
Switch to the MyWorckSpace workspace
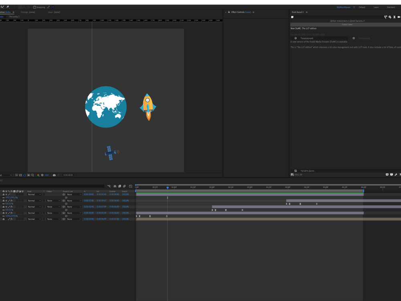[344, 7]
